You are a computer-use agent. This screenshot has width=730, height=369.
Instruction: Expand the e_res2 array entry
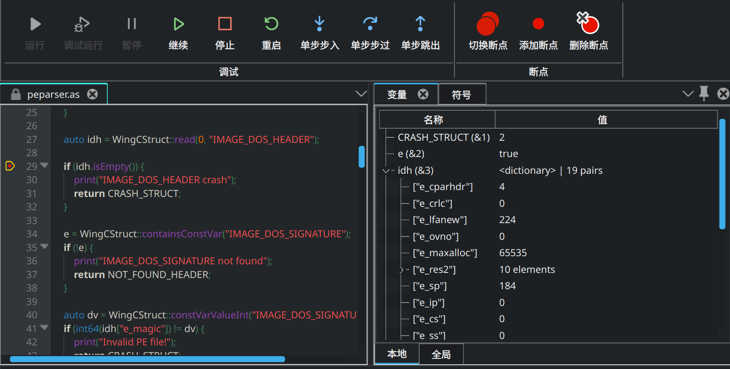401,270
